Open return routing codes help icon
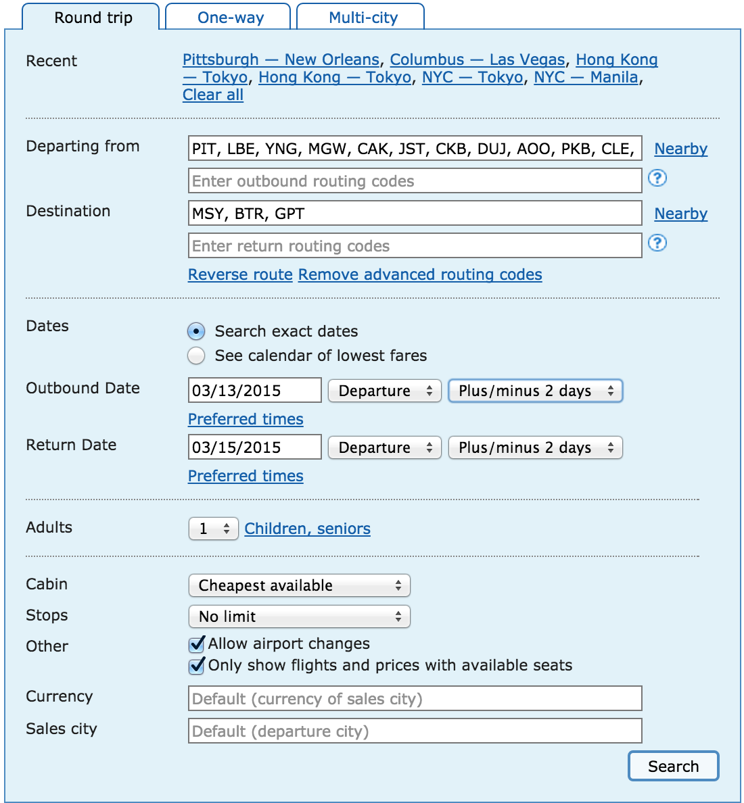 coord(657,243)
